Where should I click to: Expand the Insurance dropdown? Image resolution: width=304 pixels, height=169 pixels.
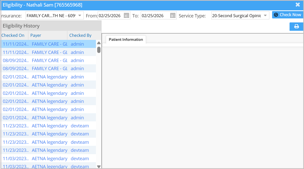click(79, 16)
